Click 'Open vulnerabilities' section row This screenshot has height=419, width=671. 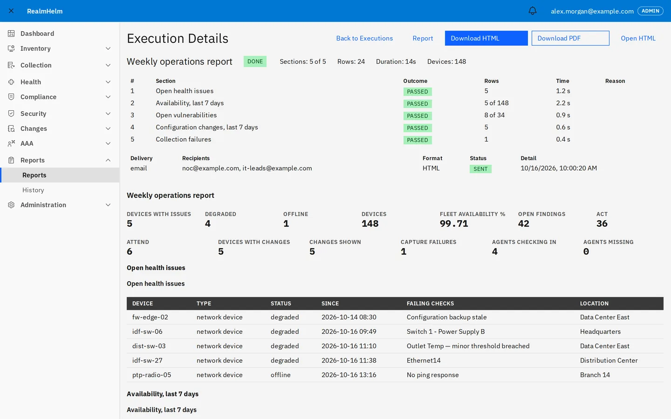pyautogui.click(x=395, y=115)
